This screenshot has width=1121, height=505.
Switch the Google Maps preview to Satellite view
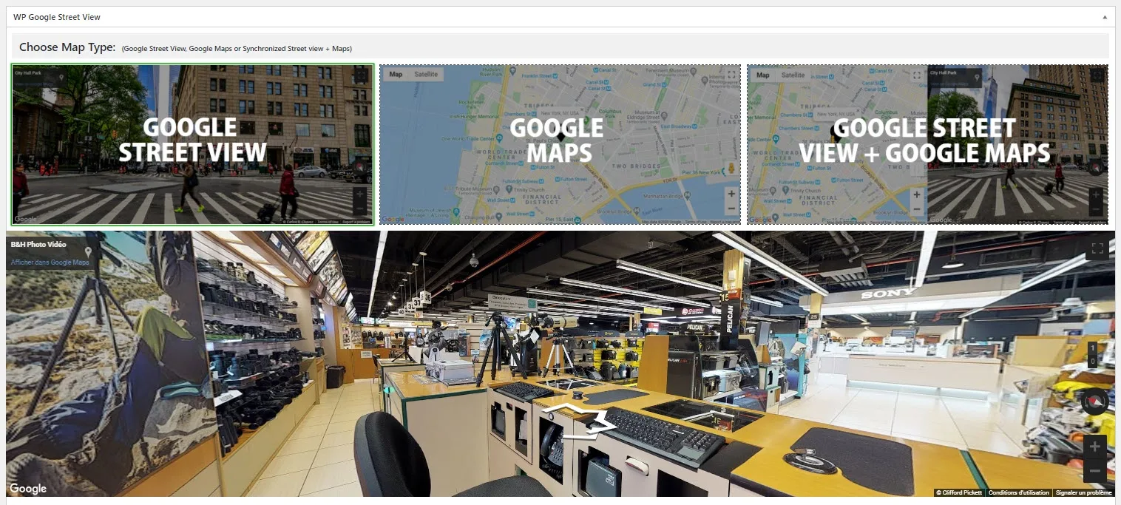pyautogui.click(x=426, y=74)
